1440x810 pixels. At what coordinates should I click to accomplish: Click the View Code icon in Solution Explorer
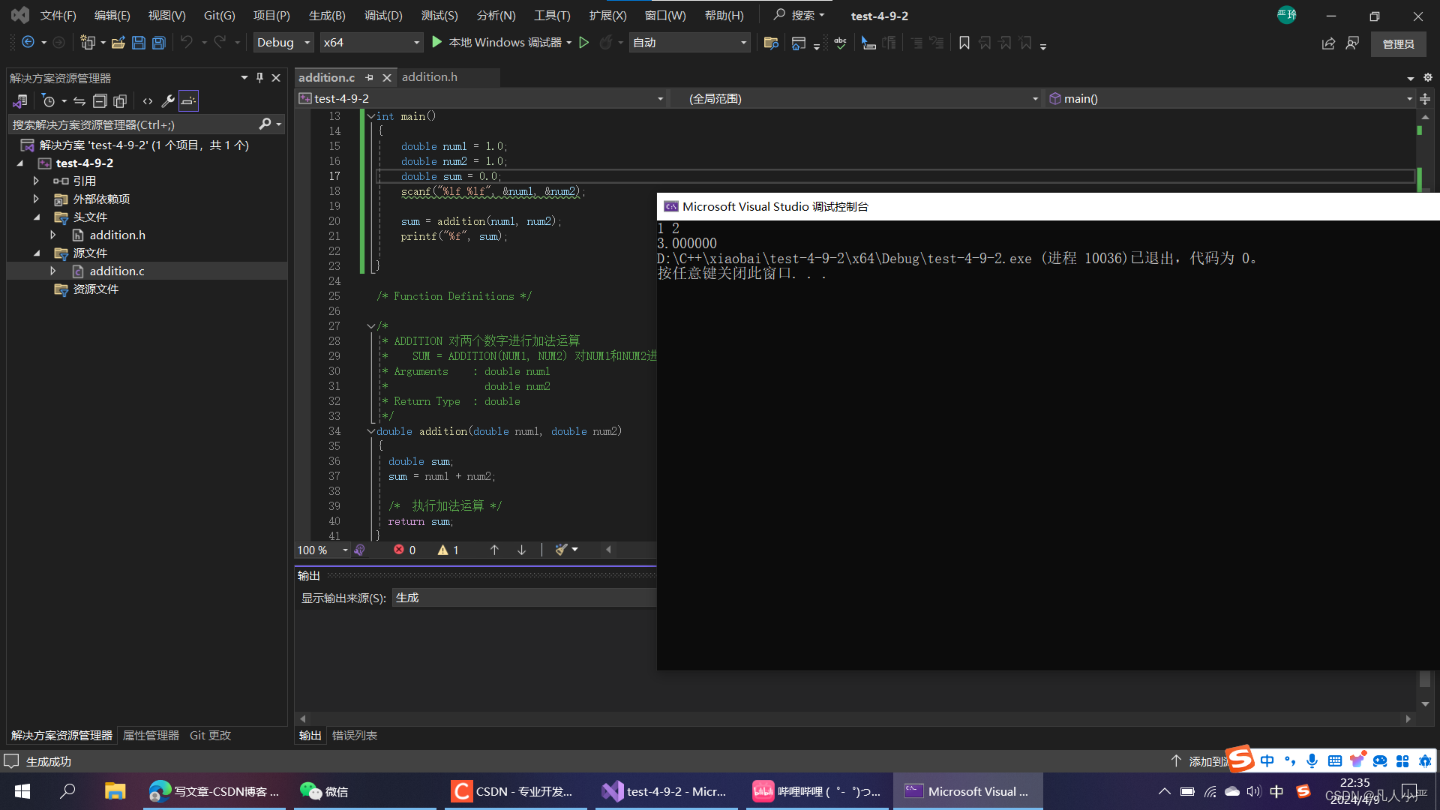click(x=148, y=100)
